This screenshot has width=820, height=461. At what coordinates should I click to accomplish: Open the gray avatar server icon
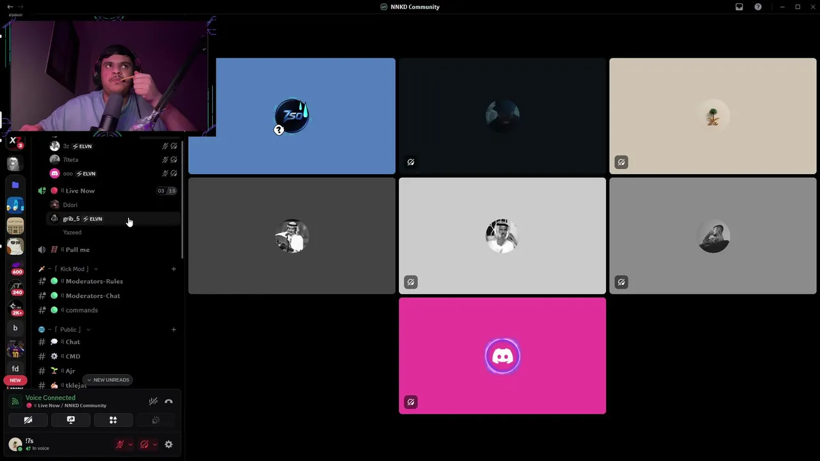[15, 164]
